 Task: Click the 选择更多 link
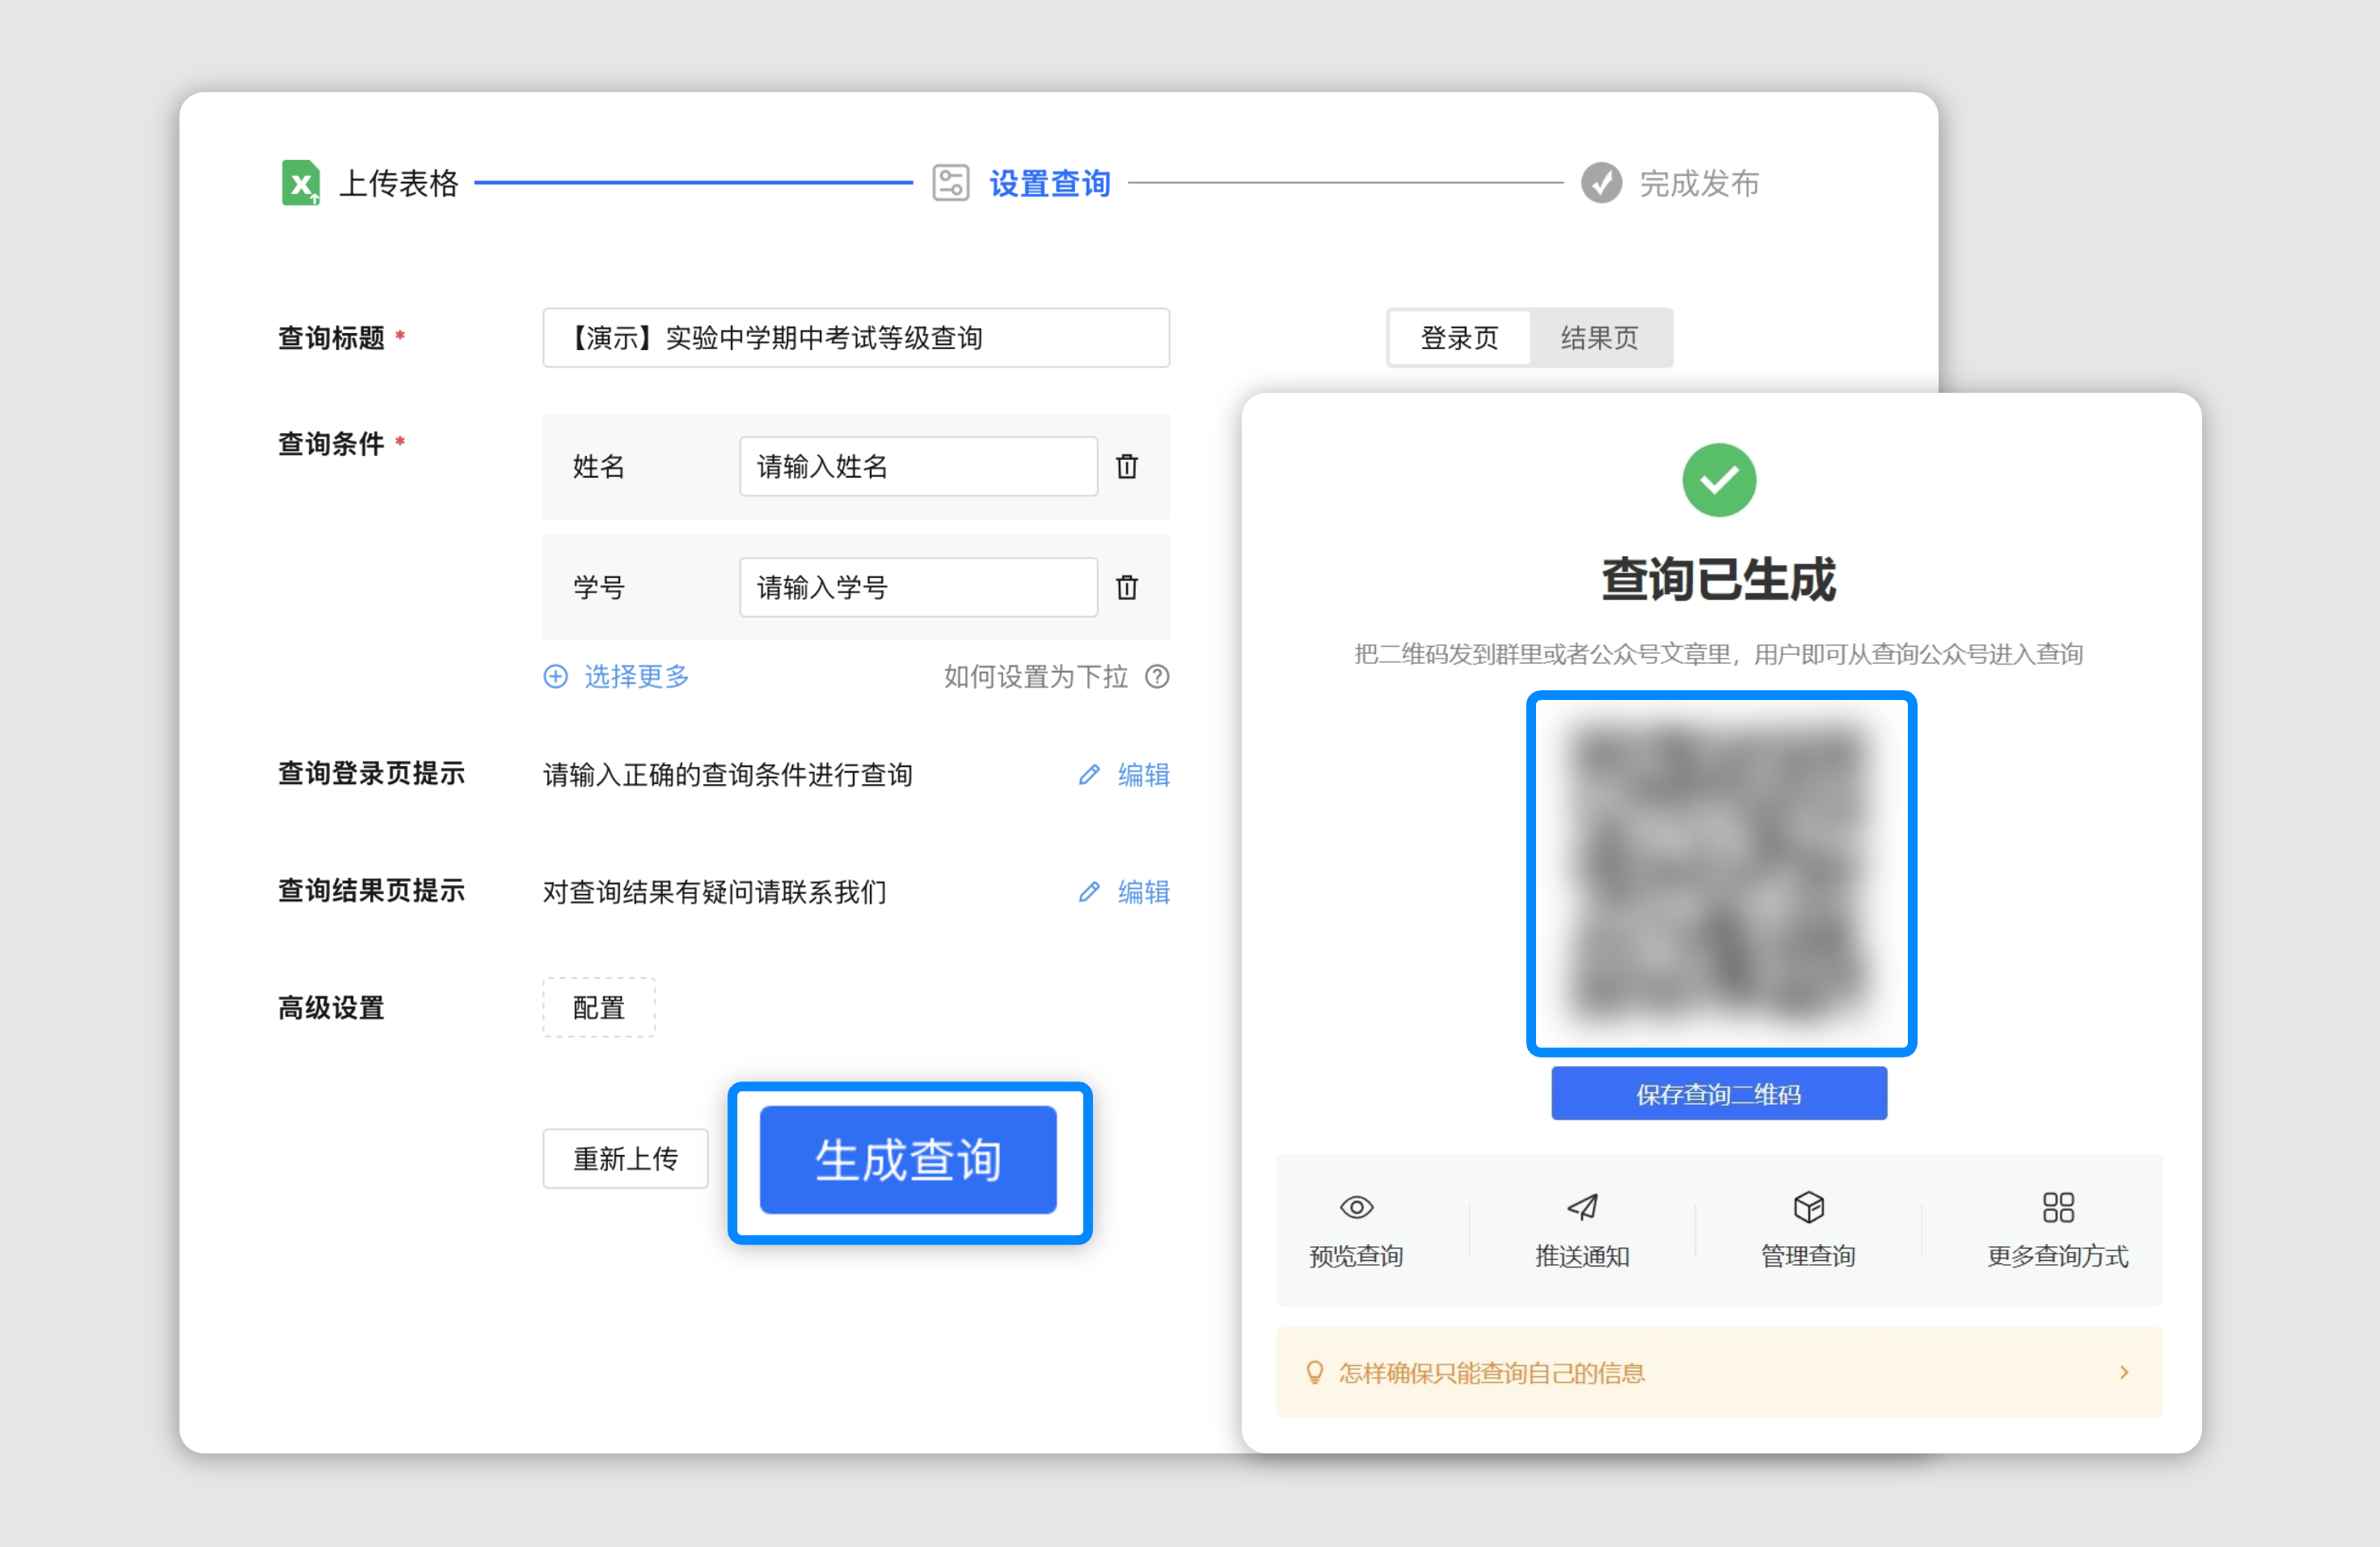click(x=636, y=677)
